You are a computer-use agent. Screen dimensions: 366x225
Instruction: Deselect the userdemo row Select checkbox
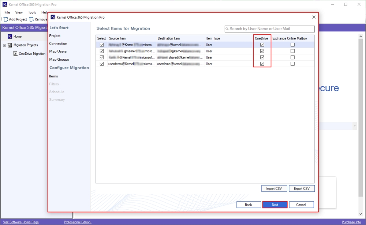click(102, 64)
